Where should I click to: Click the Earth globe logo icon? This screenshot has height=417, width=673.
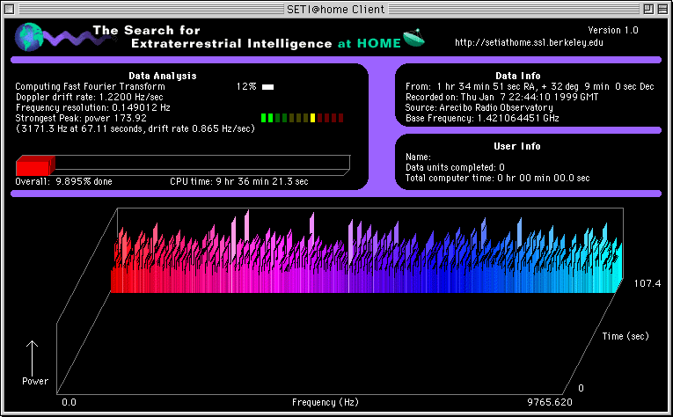click(29, 37)
